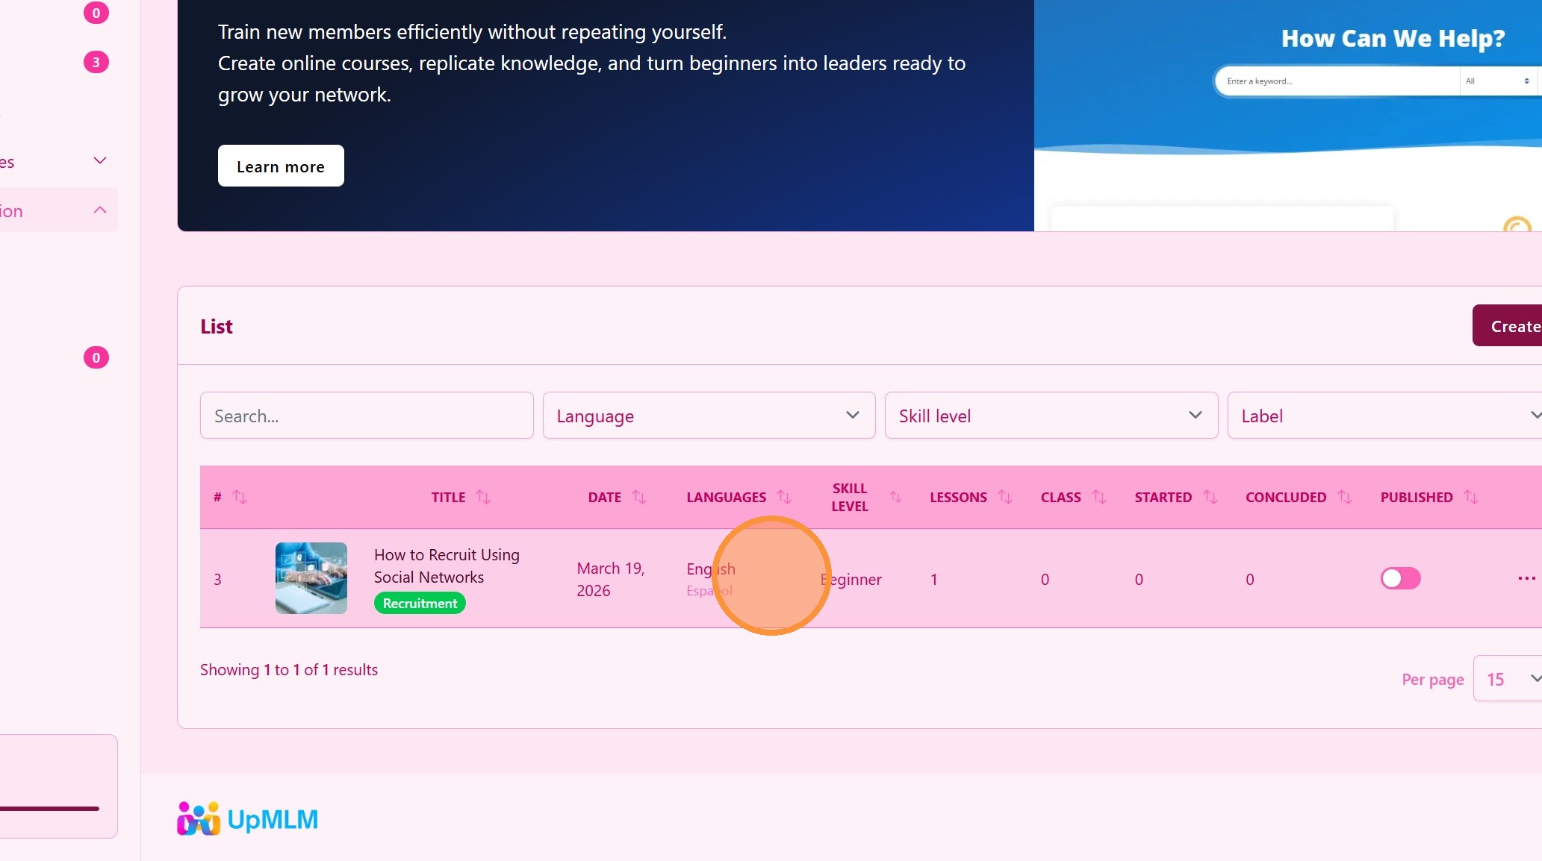
Task: Change the Per page count dropdown
Action: [x=1508, y=679]
